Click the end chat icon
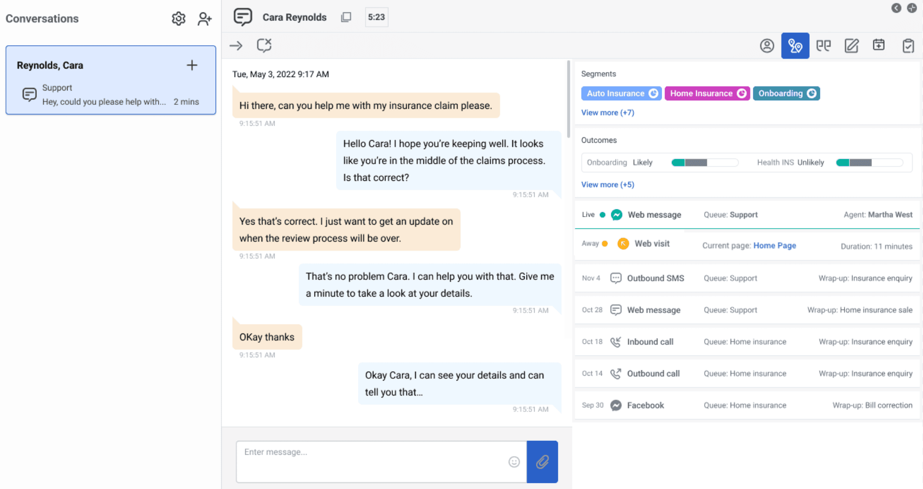This screenshot has height=489, width=923. point(264,45)
